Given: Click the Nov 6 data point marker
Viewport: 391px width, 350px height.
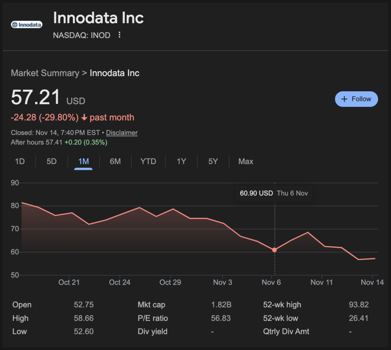Looking at the screenshot, I should coord(274,250).
